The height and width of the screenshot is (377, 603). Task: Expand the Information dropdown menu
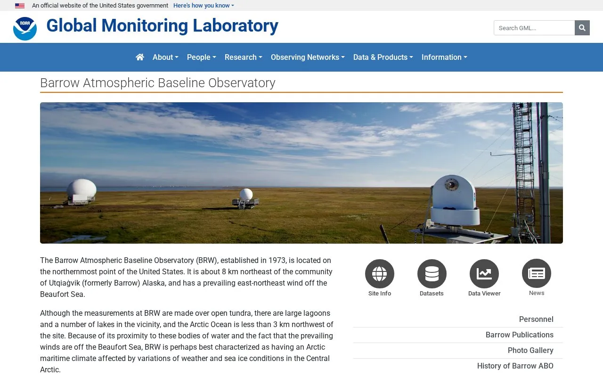[x=444, y=57]
